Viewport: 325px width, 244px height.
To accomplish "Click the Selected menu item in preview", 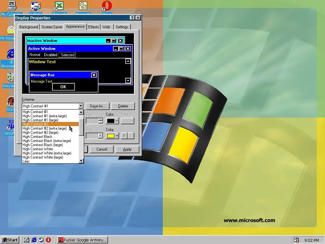I will pos(68,55).
